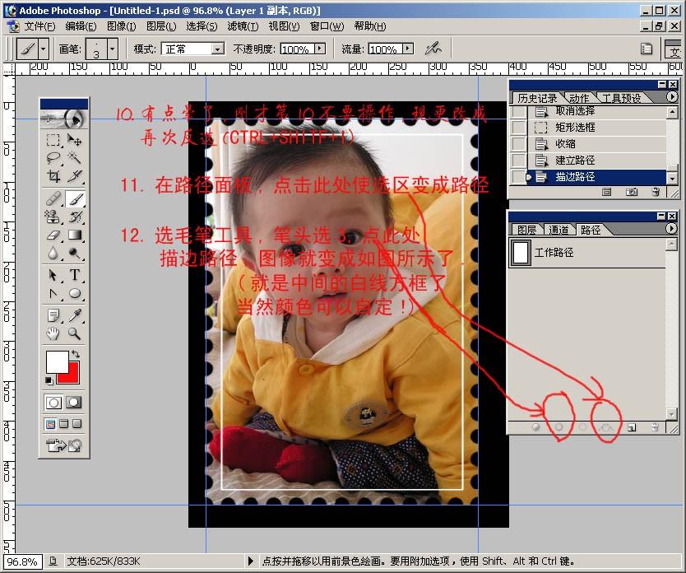Select the Magic Wand tool
The height and width of the screenshot is (573, 686).
click(74, 157)
